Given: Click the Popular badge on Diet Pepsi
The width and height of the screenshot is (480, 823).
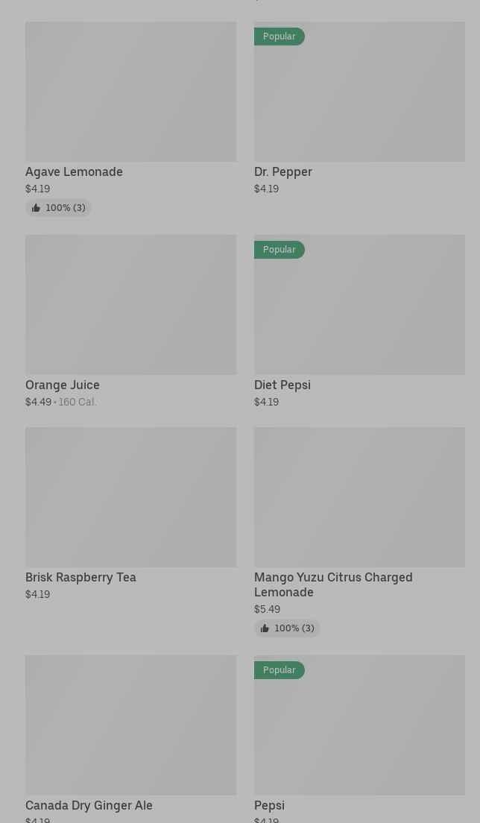Looking at the screenshot, I should (280, 249).
